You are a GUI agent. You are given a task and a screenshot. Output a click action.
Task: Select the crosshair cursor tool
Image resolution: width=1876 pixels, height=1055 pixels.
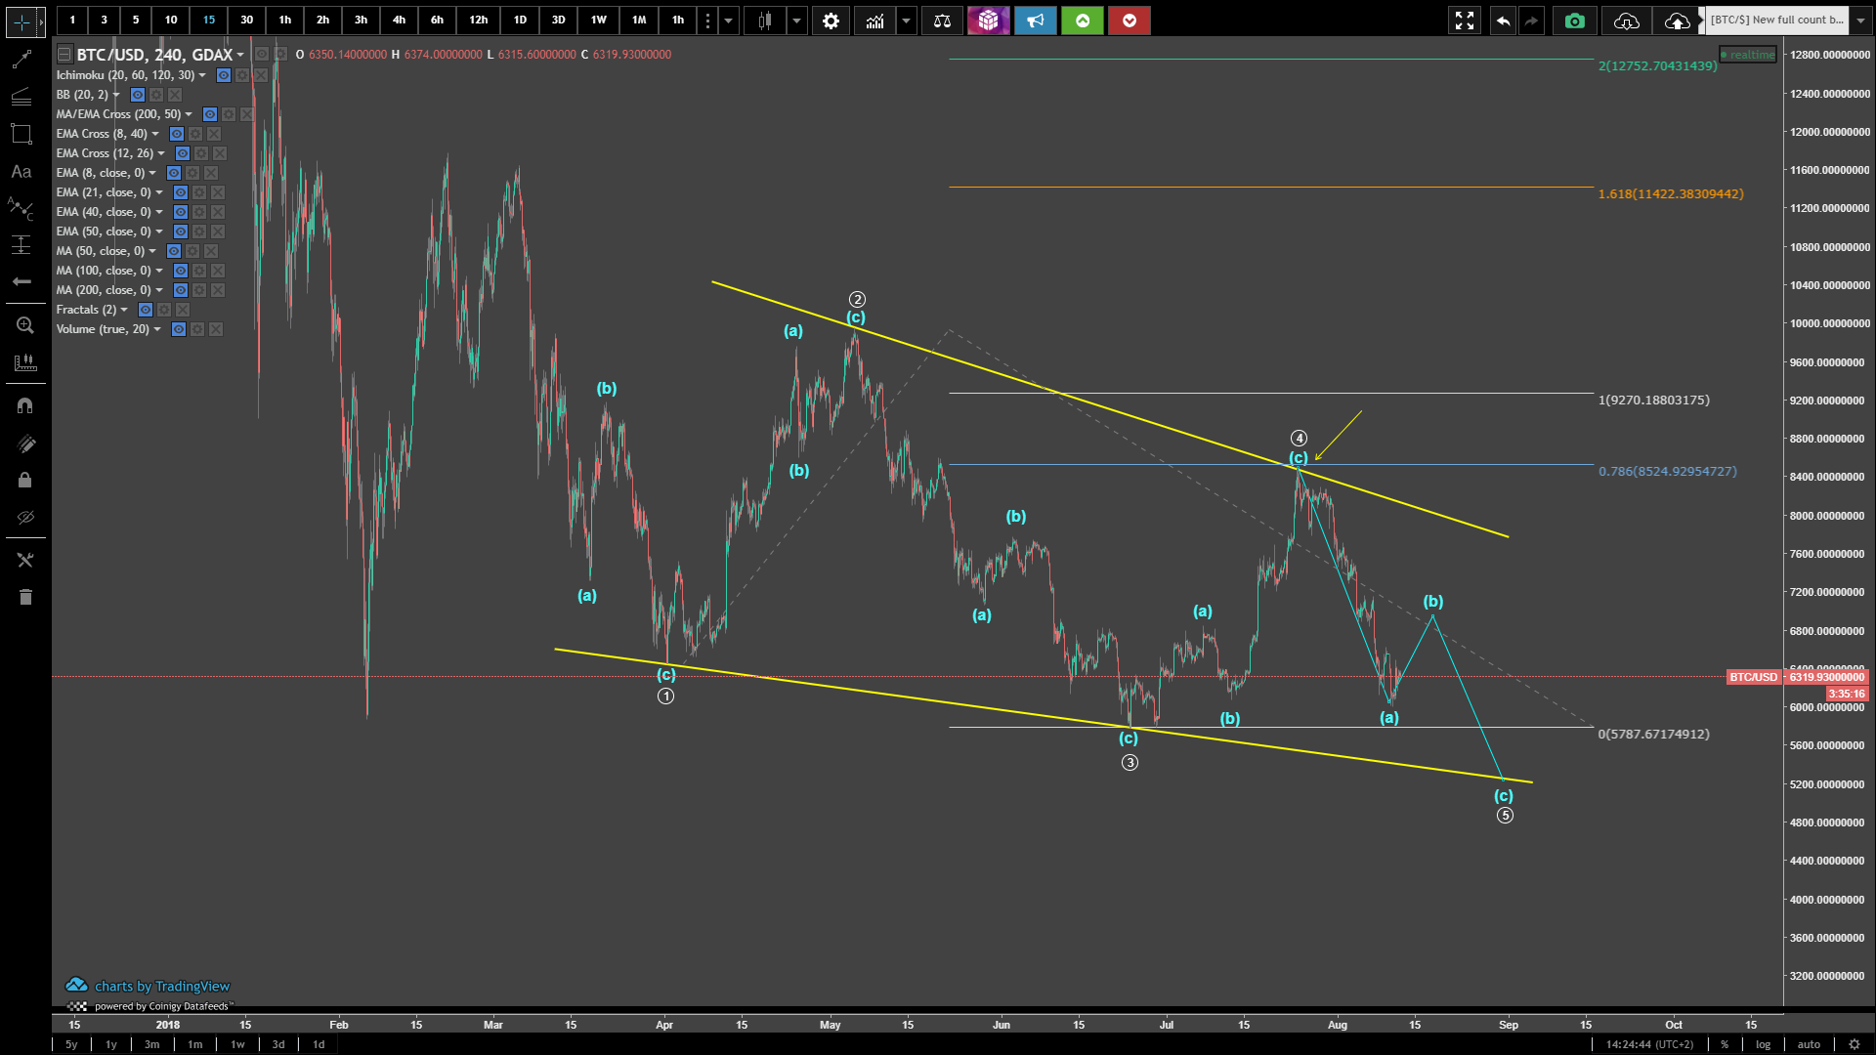tap(21, 21)
